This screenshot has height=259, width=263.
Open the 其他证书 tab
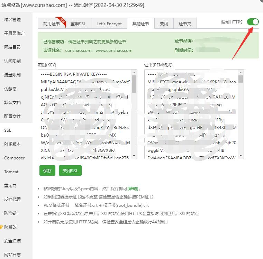tap(140, 24)
